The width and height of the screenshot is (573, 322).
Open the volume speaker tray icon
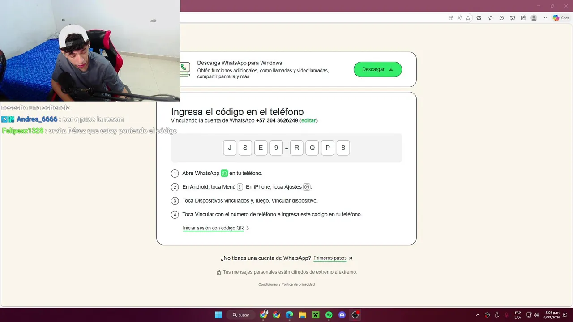[536, 315]
